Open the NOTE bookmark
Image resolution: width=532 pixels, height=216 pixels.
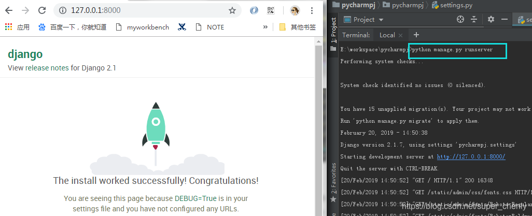[210, 27]
